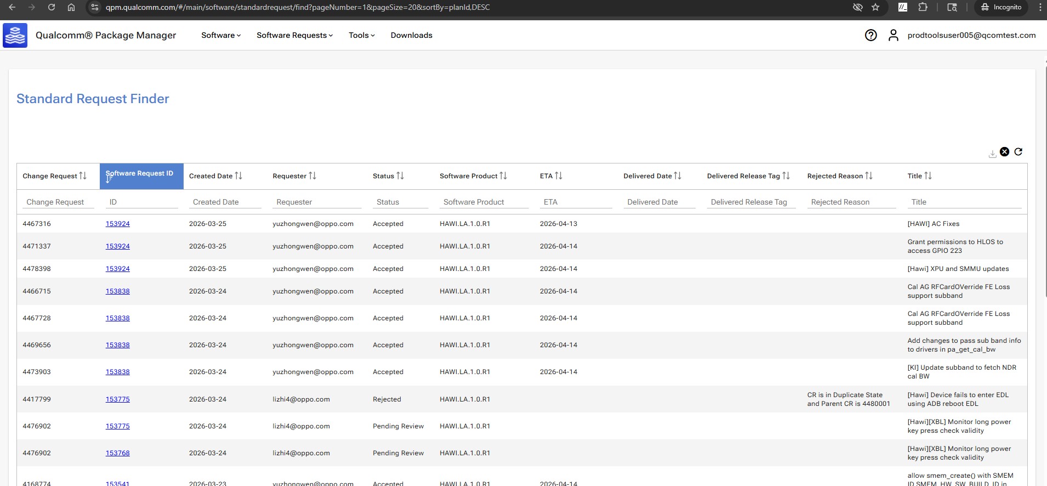Click the user profile icon
This screenshot has width=1047, height=486.
[894, 35]
